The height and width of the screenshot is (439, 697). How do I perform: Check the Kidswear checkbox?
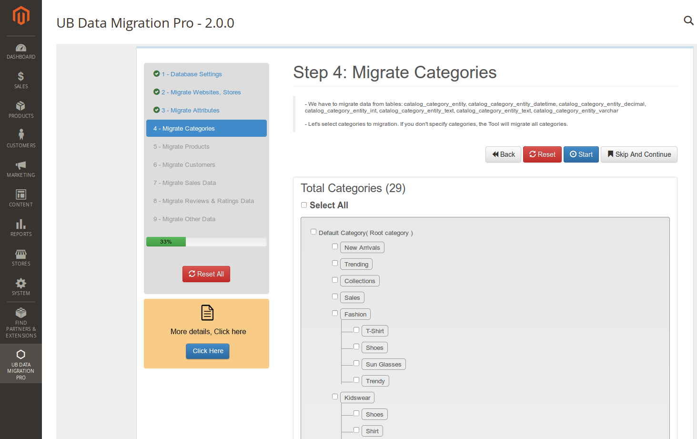click(335, 397)
